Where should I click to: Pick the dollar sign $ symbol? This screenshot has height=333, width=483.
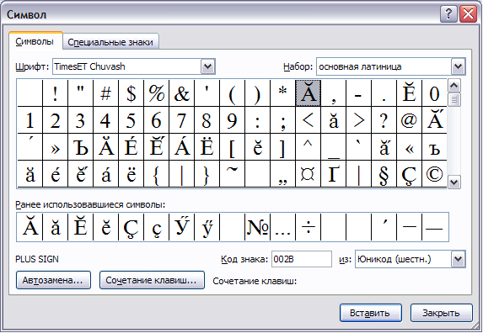coord(131,93)
